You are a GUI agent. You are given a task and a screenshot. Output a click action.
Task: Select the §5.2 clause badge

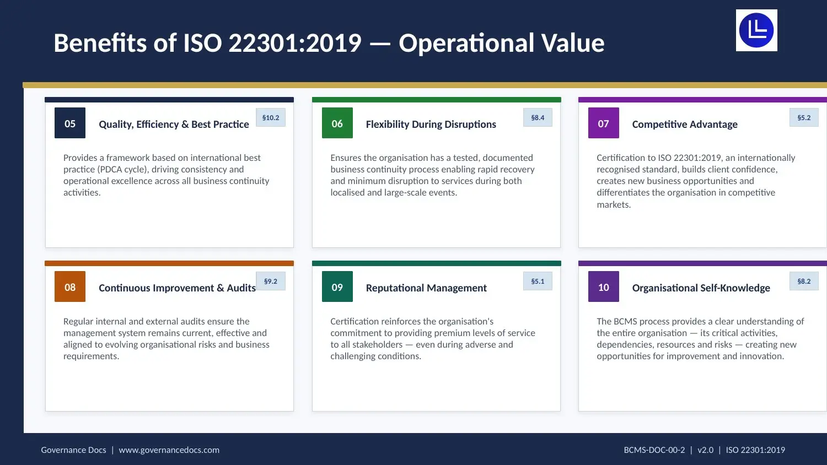[804, 117]
